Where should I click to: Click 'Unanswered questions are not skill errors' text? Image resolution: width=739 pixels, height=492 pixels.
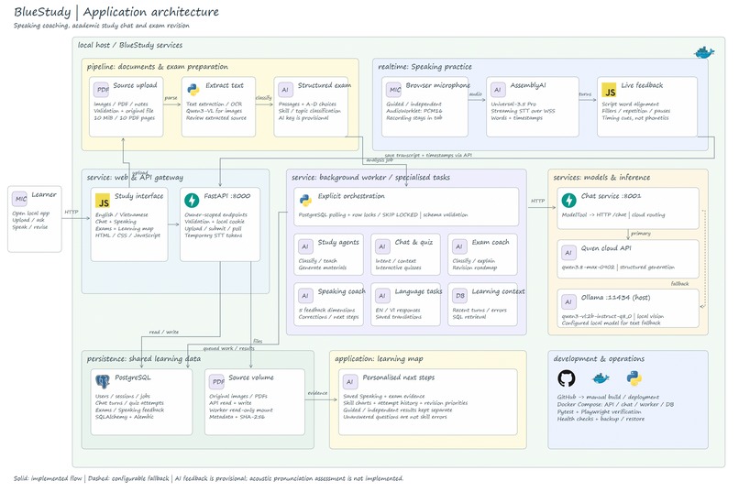coord(395,417)
